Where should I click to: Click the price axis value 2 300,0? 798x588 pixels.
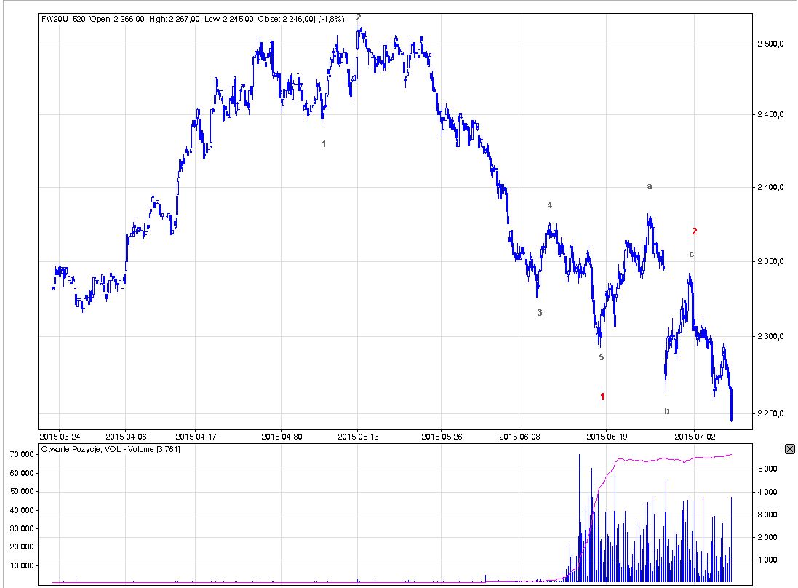[x=770, y=336]
